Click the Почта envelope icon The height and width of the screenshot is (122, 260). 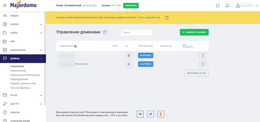(5, 95)
